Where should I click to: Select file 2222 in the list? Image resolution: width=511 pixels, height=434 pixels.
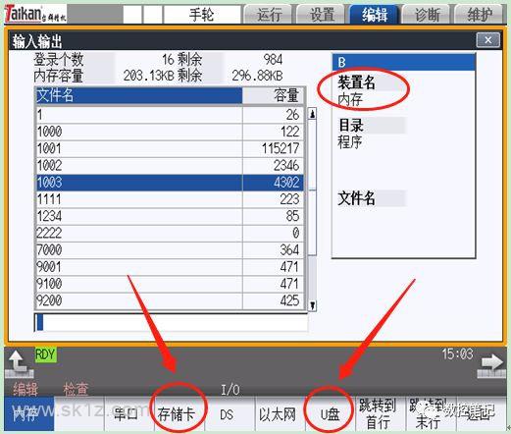coord(170,233)
